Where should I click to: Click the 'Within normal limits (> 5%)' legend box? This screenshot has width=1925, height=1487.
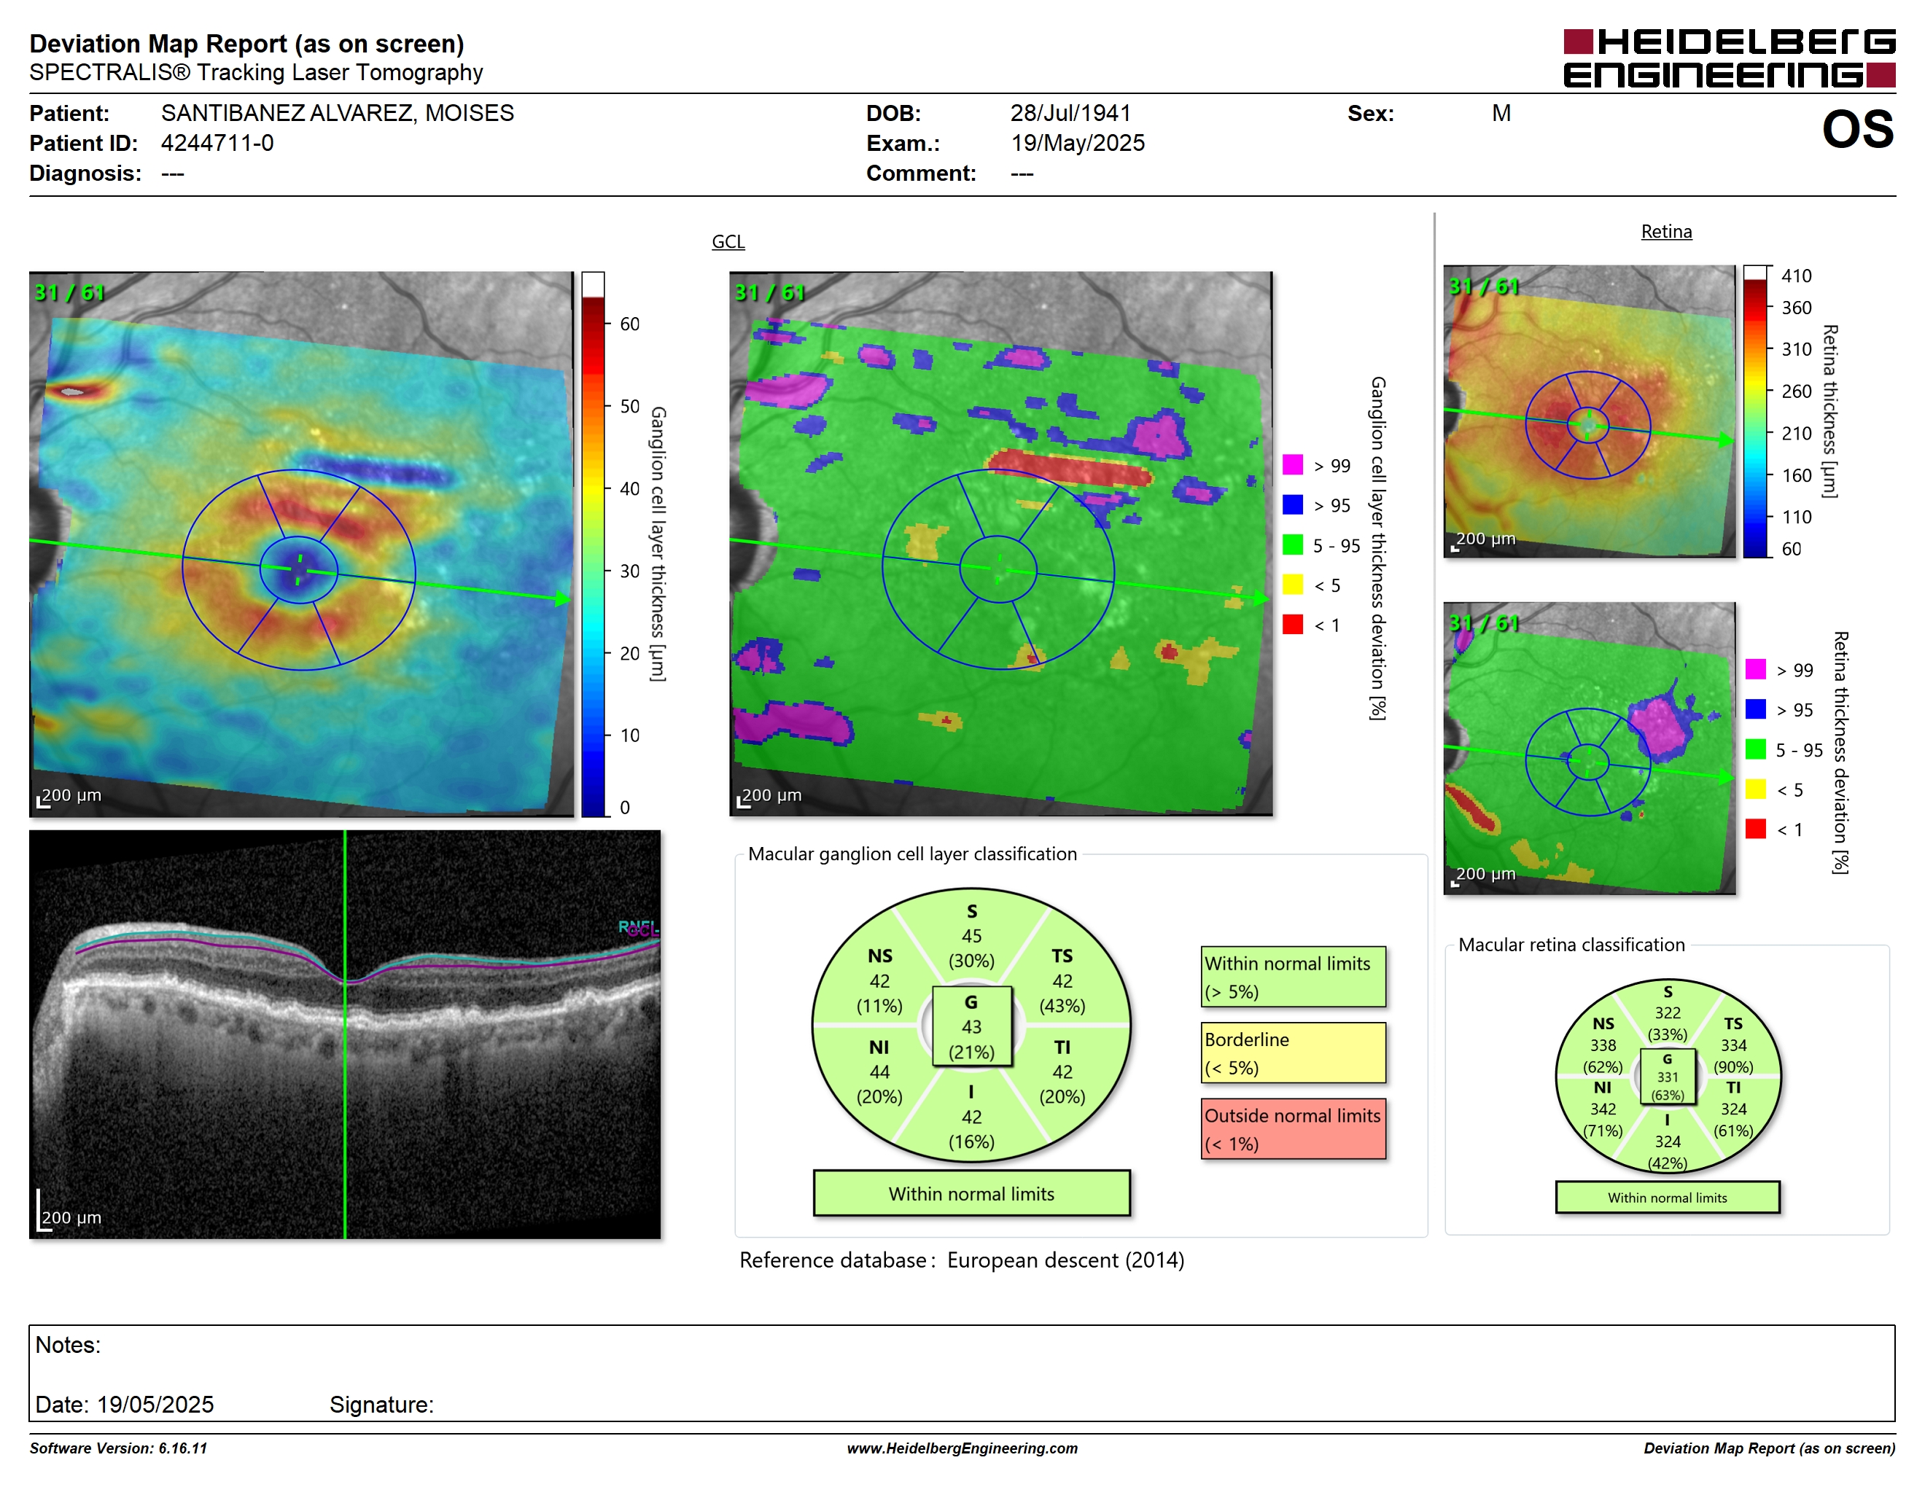(1292, 977)
